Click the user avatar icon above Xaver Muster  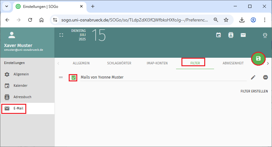12,35
